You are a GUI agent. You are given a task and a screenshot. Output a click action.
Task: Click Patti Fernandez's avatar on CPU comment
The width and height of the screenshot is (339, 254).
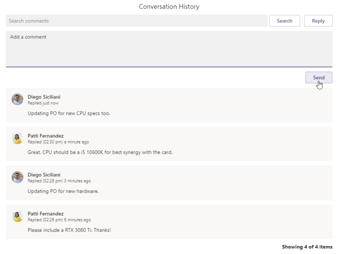[17, 138]
